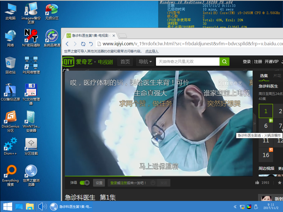Open danmaku 设置 button
Viewport: 283px width, 212px height.
click(99, 183)
